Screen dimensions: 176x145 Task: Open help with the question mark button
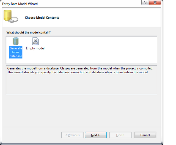coord(145,2)
